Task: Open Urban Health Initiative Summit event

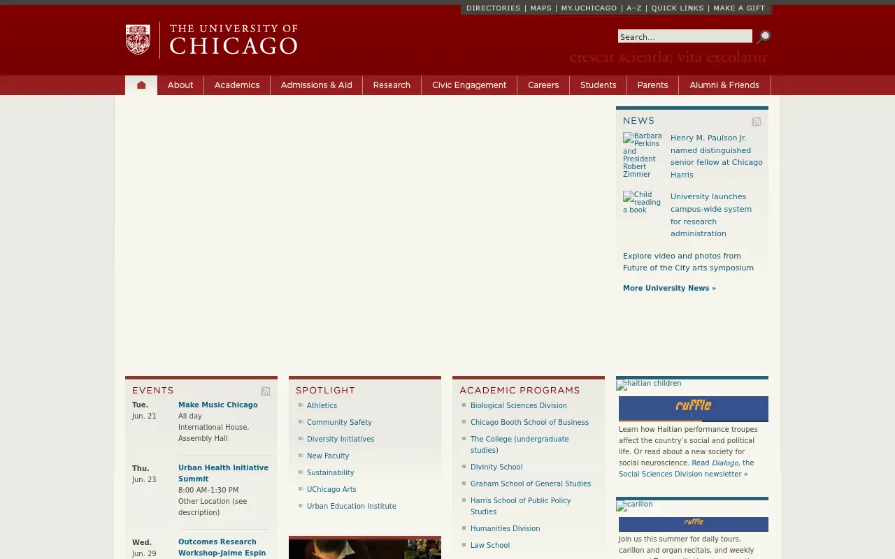Action: click(x=223, y=474)
